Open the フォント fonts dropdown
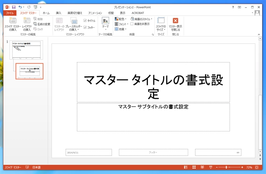This screenshot has height=174, width=266. tap(121, 24)
